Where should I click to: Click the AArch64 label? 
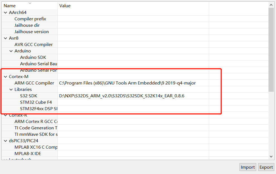coord(18,13)
